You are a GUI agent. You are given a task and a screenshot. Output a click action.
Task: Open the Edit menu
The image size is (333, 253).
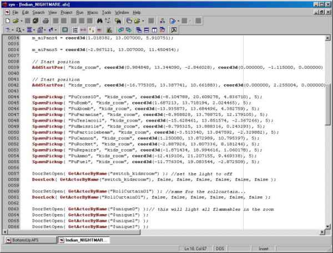coord(26,12)
